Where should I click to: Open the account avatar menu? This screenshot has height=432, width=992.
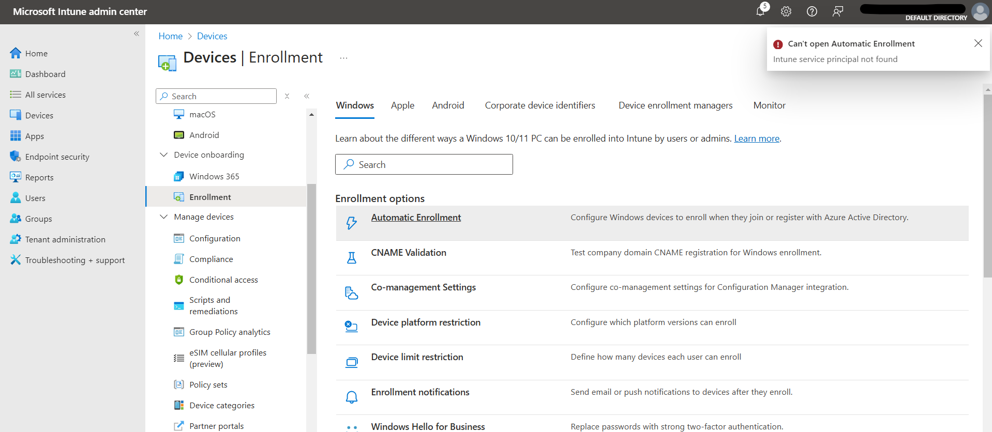980,11
